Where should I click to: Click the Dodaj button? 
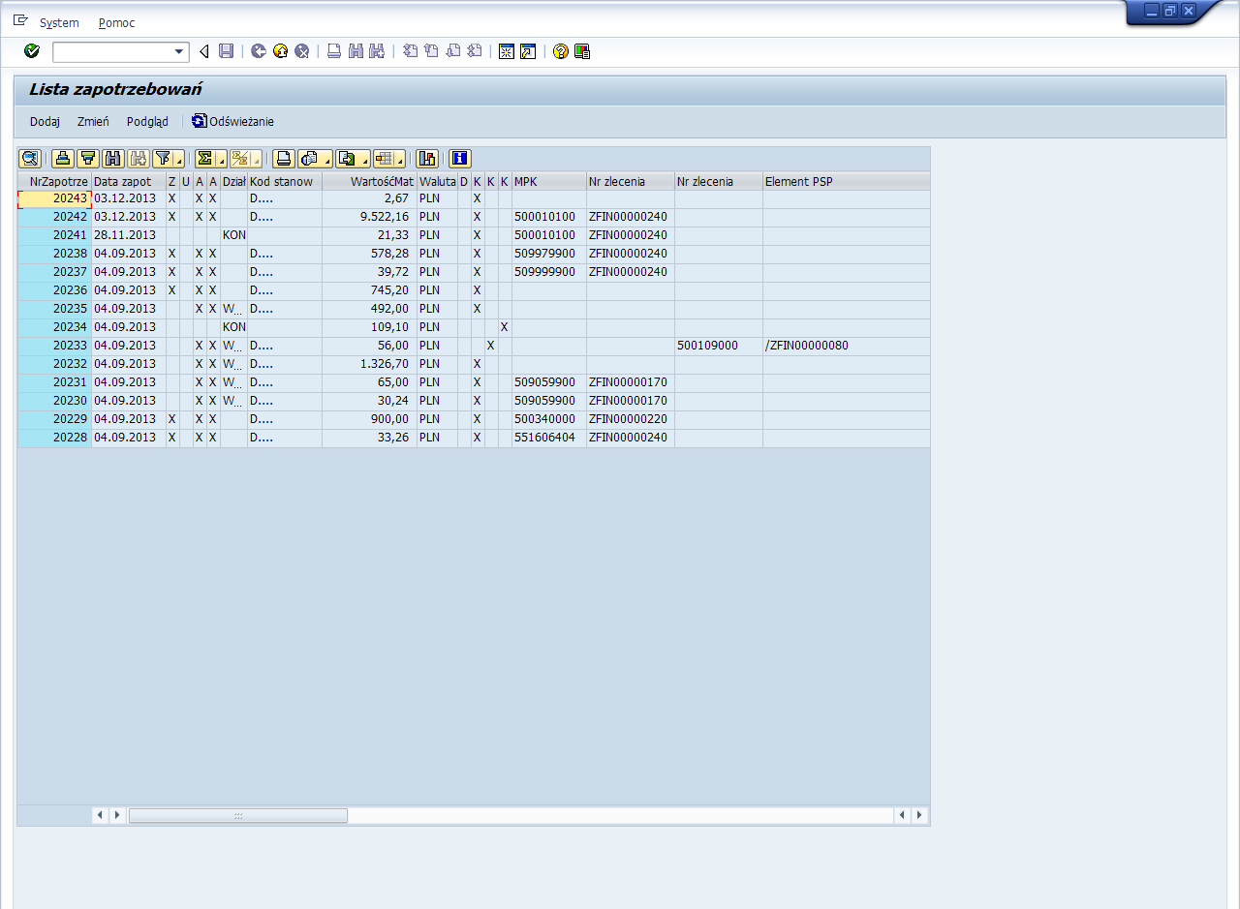pyautogui.click(x=45, y=121)
